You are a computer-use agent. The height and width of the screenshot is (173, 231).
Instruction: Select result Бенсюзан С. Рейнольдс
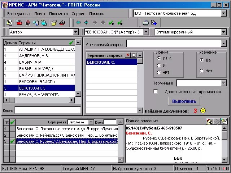tap(67, 135)
